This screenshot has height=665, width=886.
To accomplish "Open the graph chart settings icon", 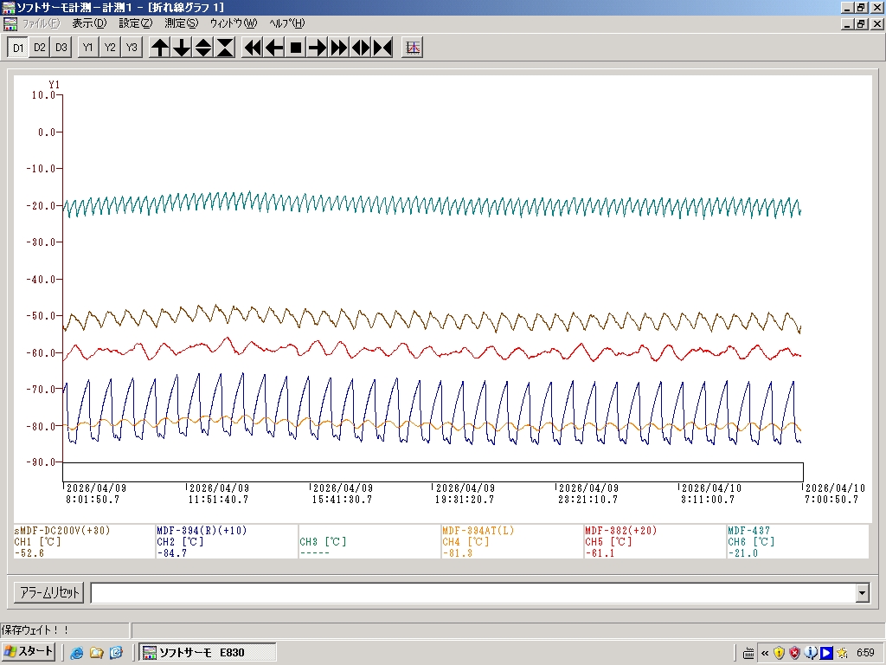I will [413, 48].
